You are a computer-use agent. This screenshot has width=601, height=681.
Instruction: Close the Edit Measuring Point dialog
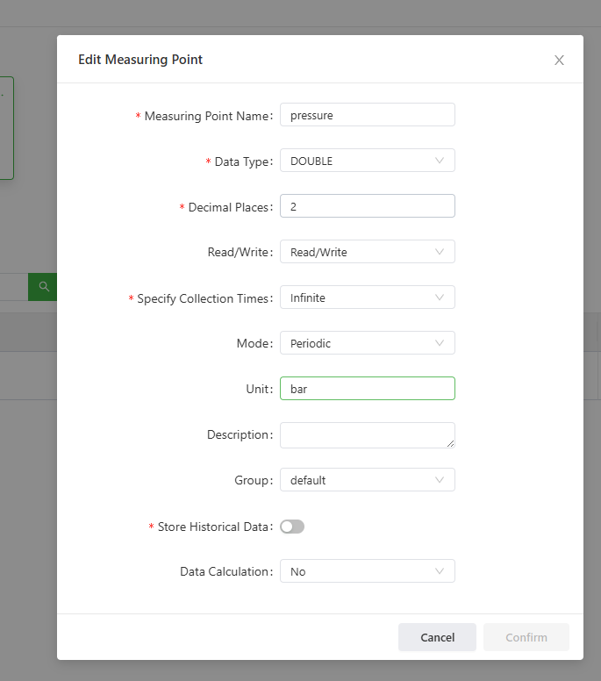[x=559, y=60]
